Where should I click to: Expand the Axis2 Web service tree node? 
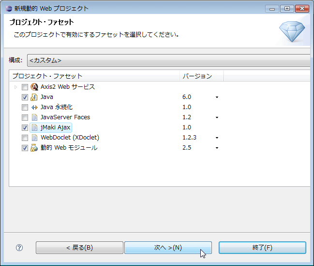click(15, 87)
